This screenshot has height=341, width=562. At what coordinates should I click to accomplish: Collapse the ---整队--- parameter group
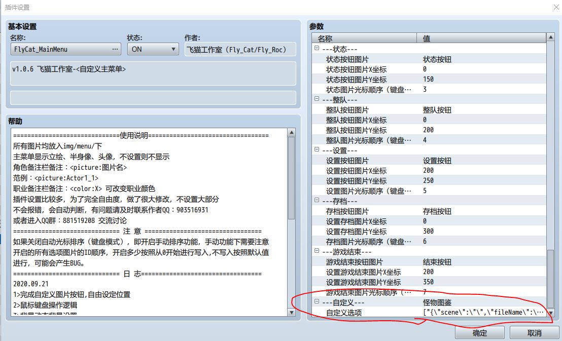(317, 98)
